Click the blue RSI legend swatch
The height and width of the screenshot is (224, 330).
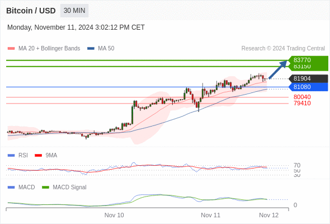click(11, 156)
